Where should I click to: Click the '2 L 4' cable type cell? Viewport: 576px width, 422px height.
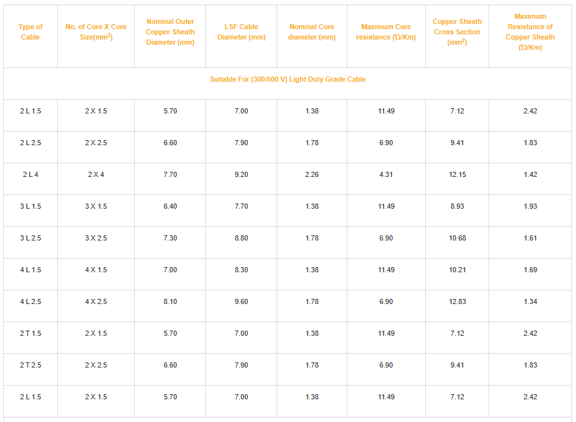click(x=30, y=174)
